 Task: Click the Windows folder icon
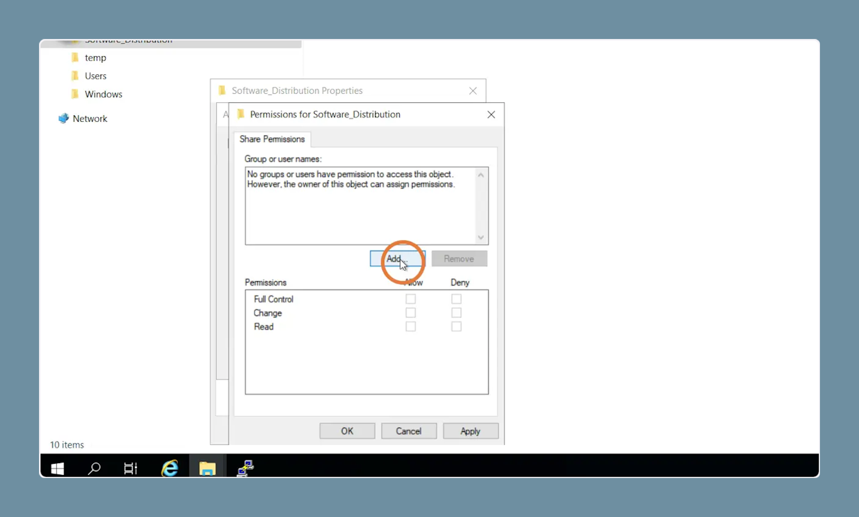(x=75, y=94)
